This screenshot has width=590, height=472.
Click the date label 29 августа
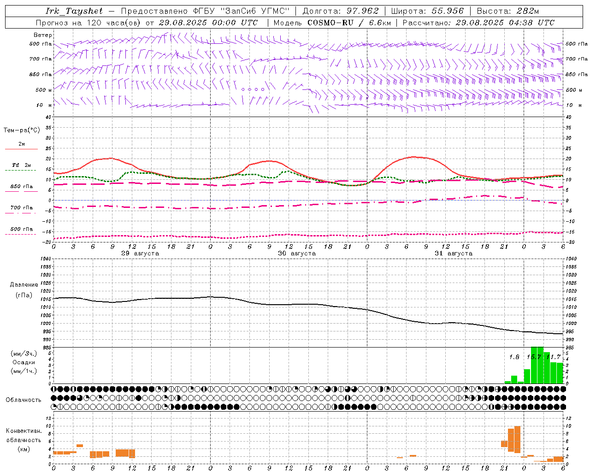pyautogui.click(x=140, y=254)
